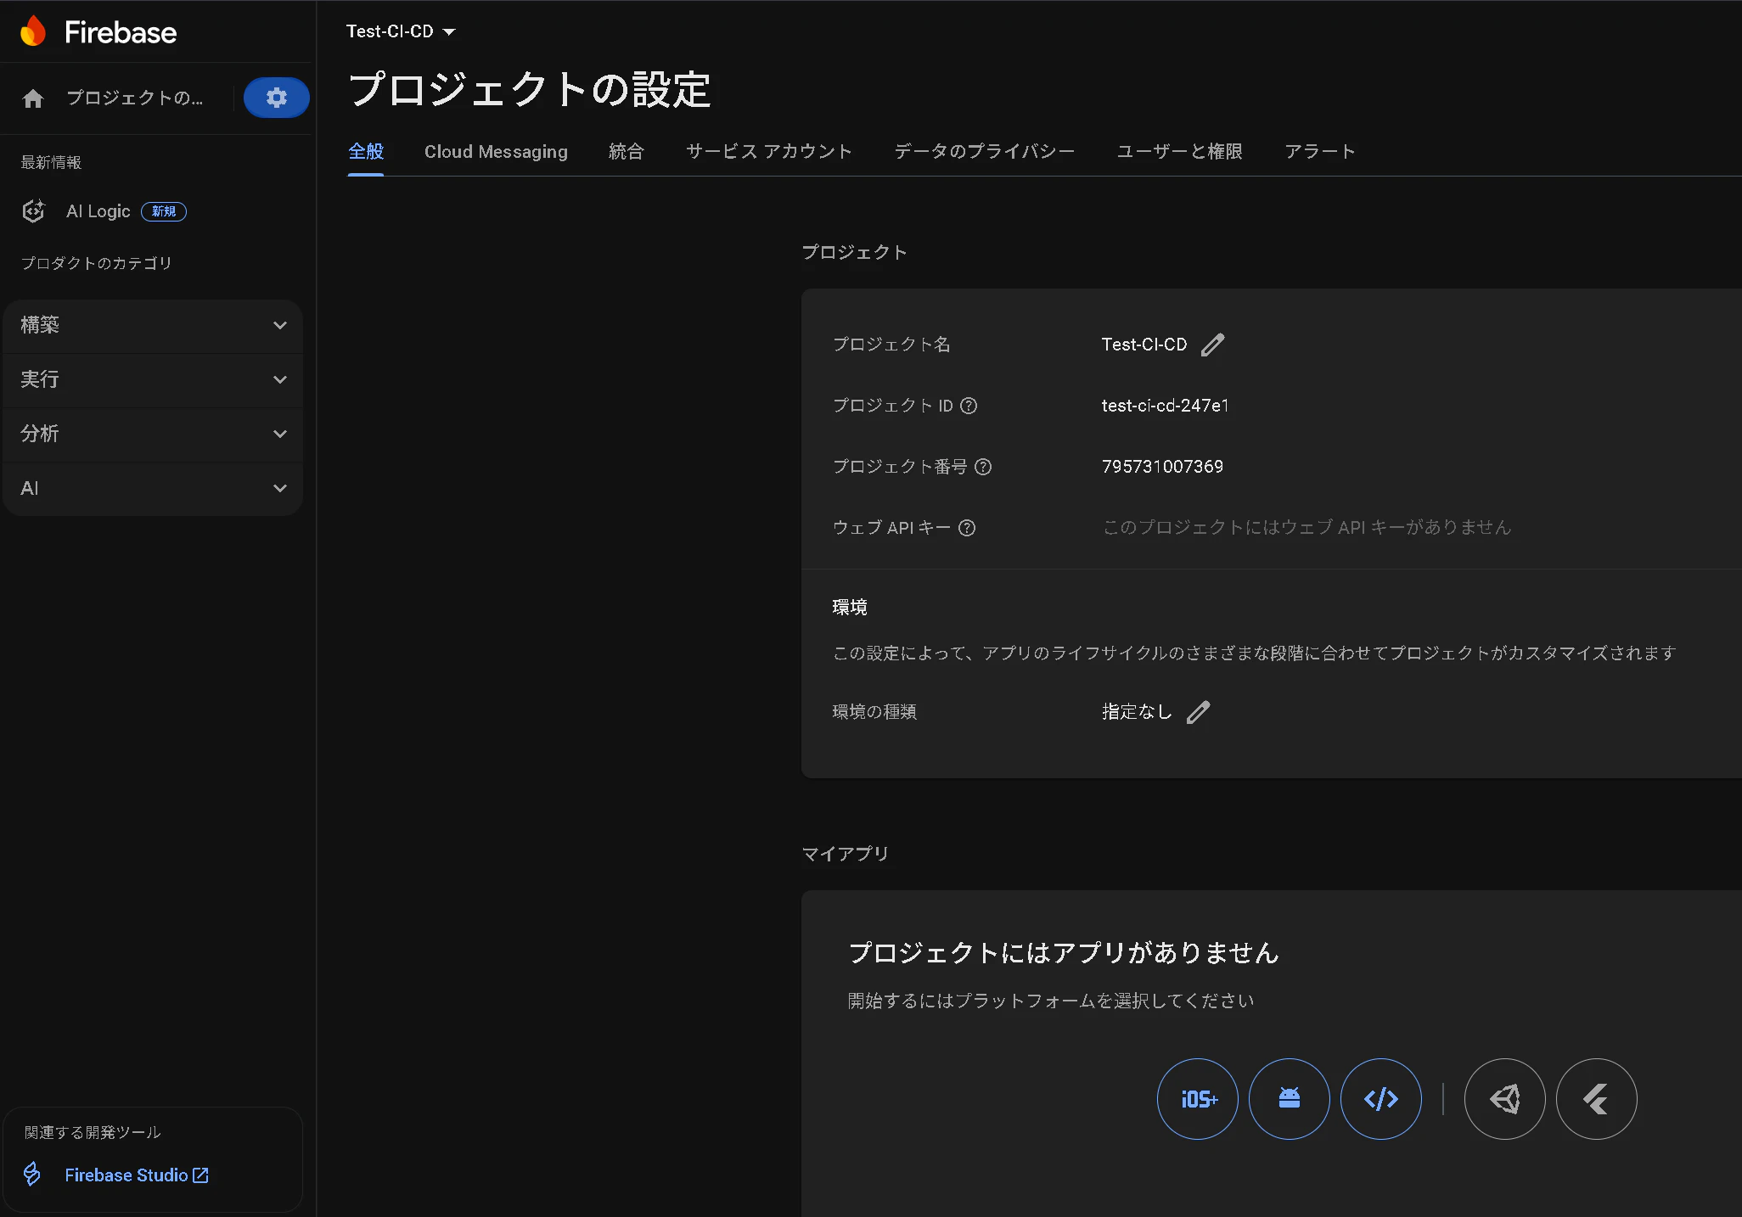This screenshot has height=1217, width=1742.
Task: Edit environment type with pencil icon
Action: click(1198, 712)
